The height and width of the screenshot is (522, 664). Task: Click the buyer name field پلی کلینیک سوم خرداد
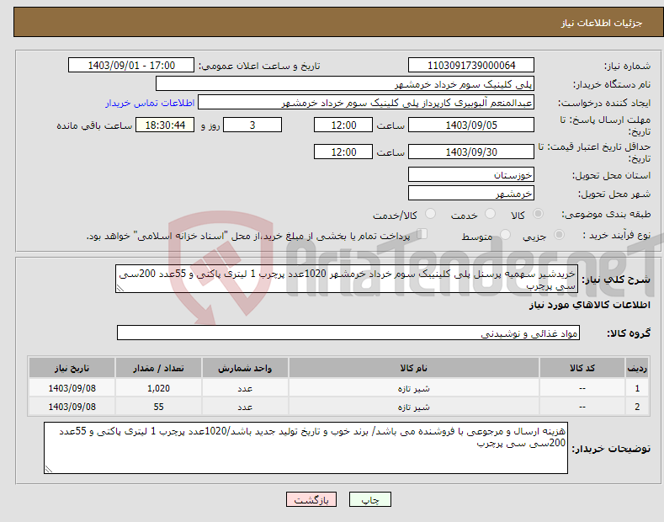point(345,84)
